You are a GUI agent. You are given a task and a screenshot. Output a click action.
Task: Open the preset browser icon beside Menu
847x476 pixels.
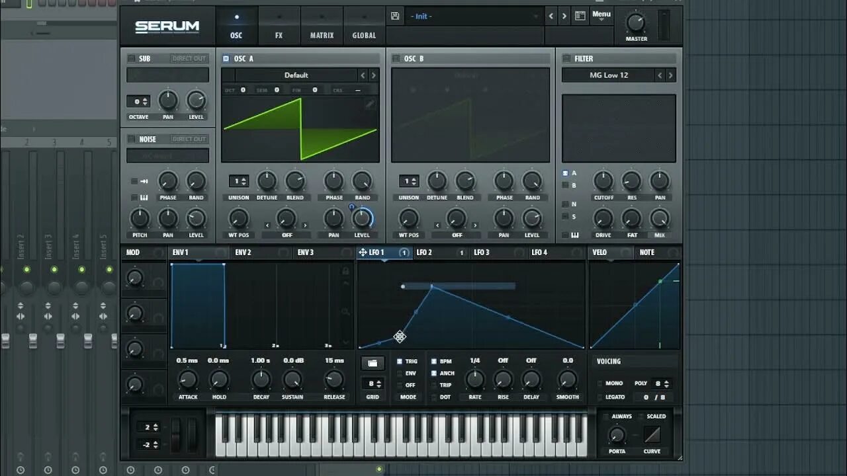click(x=580, y=16)
